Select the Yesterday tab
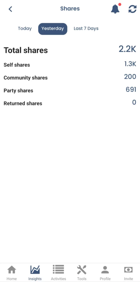140x282 pixels. 53,29
